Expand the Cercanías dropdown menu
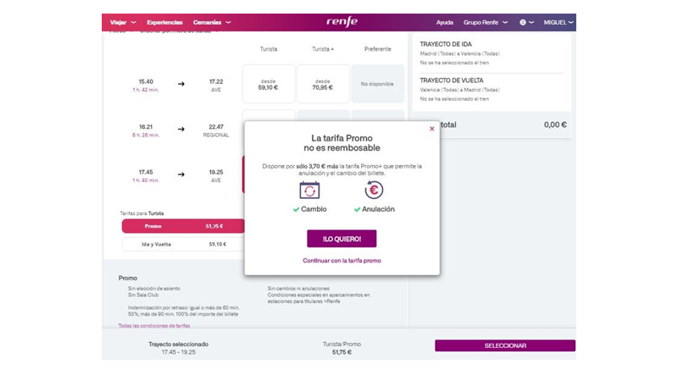 click(212, 22)
